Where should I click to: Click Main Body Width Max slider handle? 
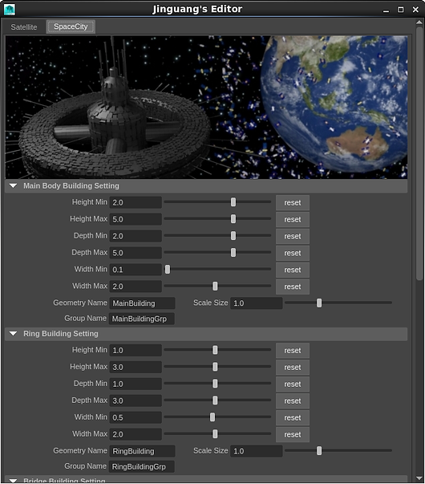(215, 286)
